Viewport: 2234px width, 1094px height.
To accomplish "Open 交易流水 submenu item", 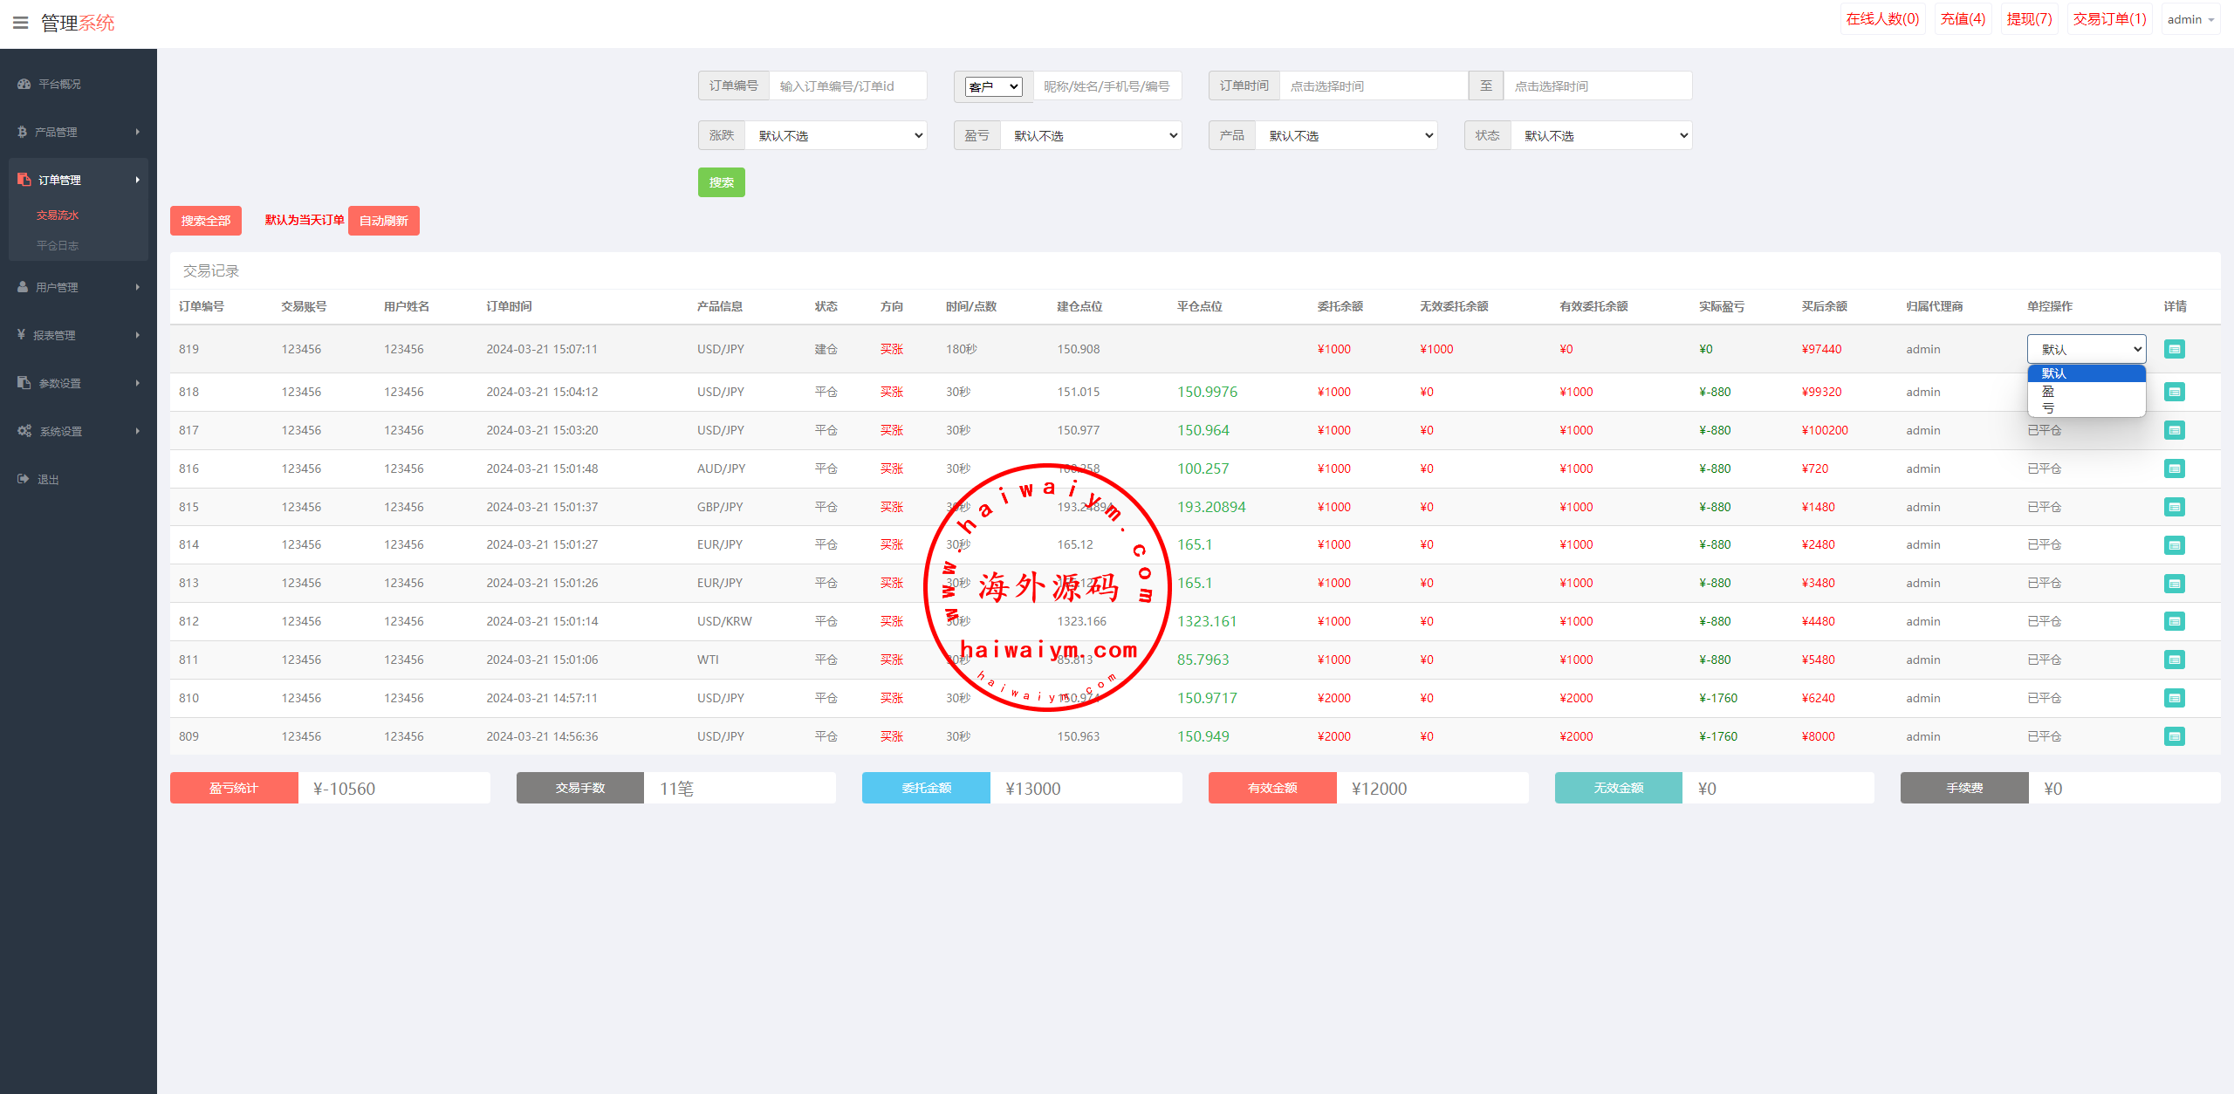I will [58, 215].
